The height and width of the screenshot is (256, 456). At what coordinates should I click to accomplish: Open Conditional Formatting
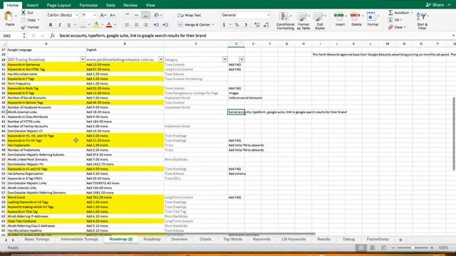tap(285, 21)
